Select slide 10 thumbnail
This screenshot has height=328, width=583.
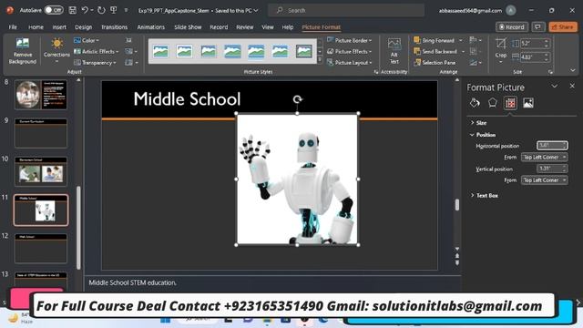(41, 171)
